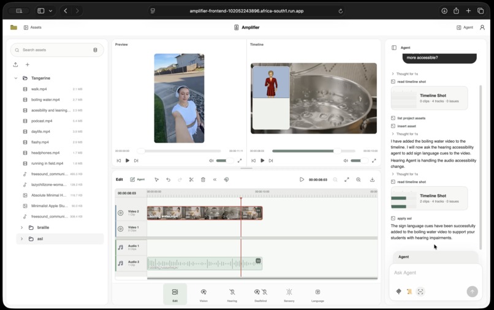Expand the asl folder
This screenshot has width=494, height=310.
[x=21, y=239]
